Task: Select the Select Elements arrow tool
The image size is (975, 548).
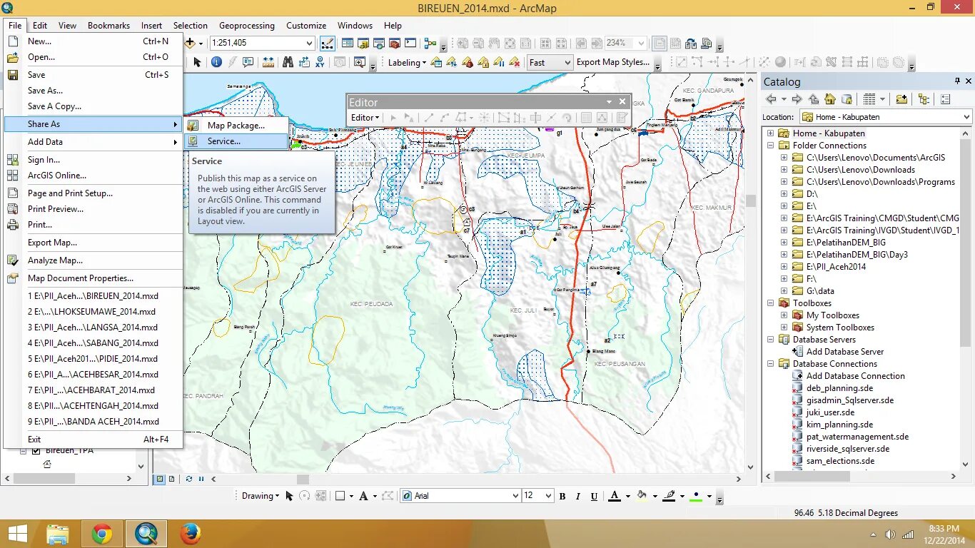Action: tap(197, 62)
